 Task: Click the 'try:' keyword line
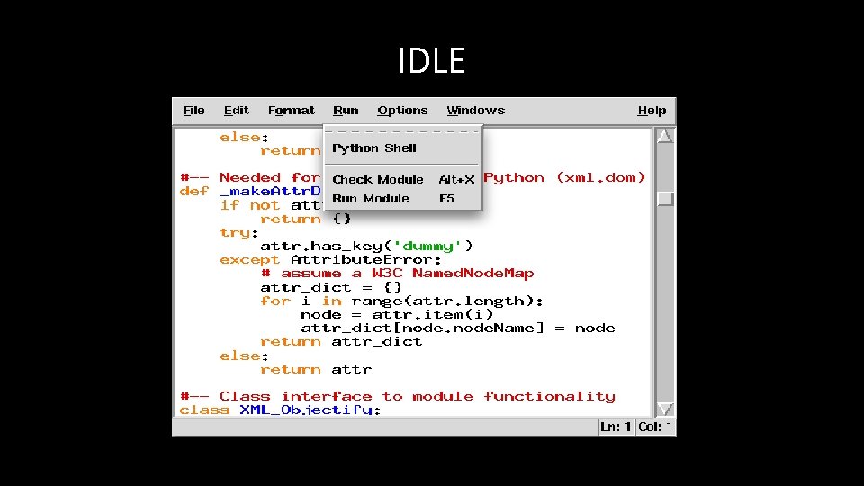coord(239,232)
